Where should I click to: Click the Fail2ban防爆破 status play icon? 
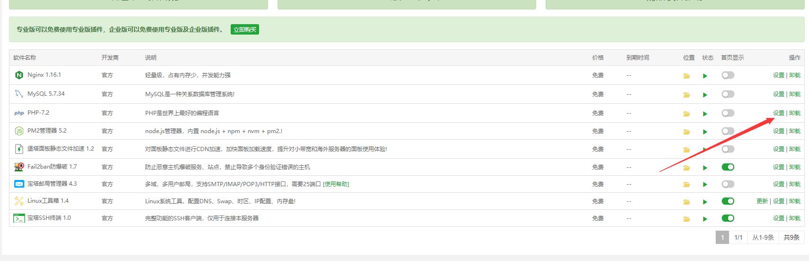pyautogui.click(x=705, y=168)
